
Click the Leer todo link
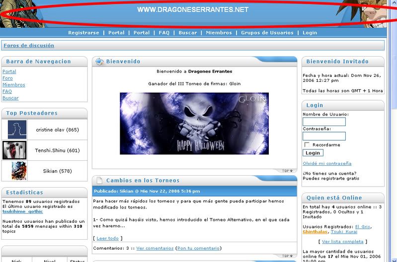click(108, 238)
